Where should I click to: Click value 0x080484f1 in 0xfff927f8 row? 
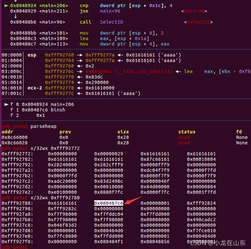(x=108, y=242)
